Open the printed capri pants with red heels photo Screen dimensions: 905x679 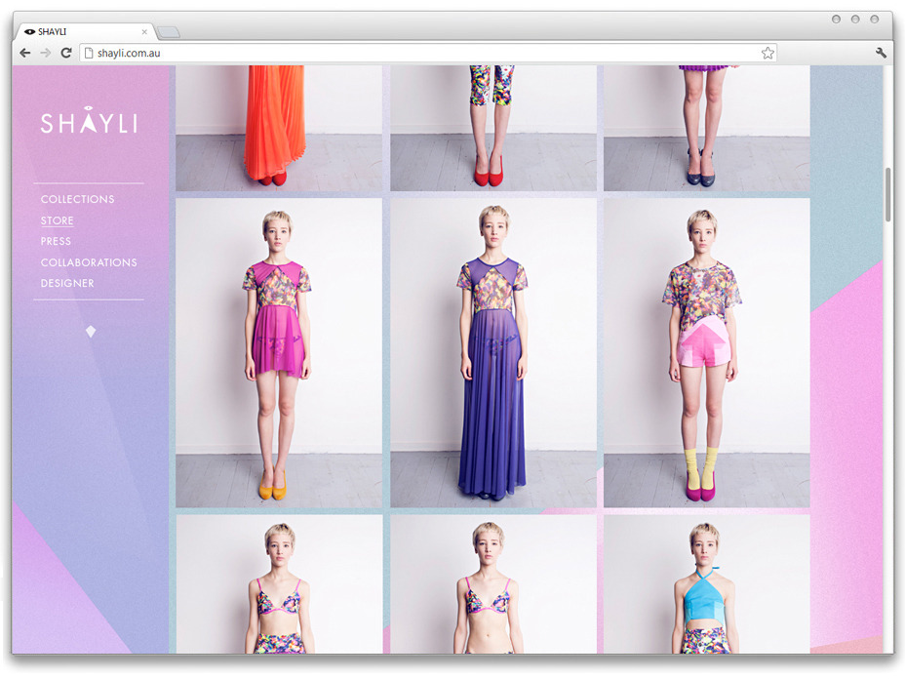click(x=493, y=128)
